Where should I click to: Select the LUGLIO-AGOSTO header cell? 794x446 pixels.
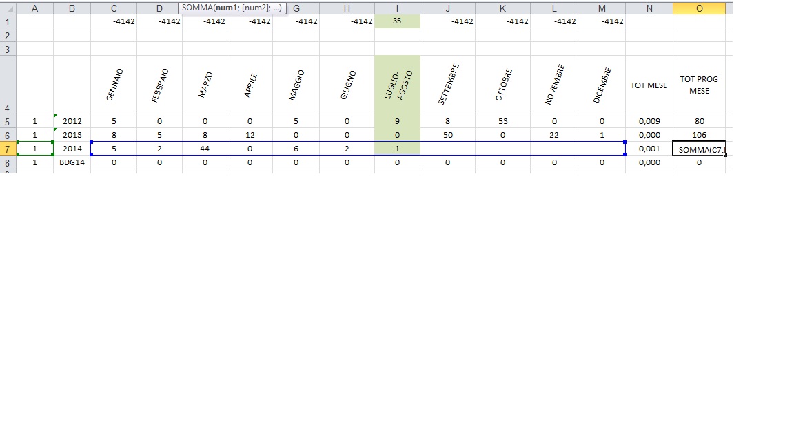tap(397, 85)
